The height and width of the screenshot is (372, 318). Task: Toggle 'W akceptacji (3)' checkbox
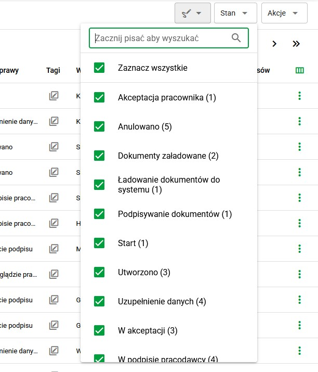click(99, 330)
